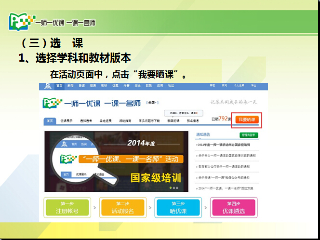320x240 pixels.
Task: Open 社区 in the top blue bar
Action: (x=171, y=86)
